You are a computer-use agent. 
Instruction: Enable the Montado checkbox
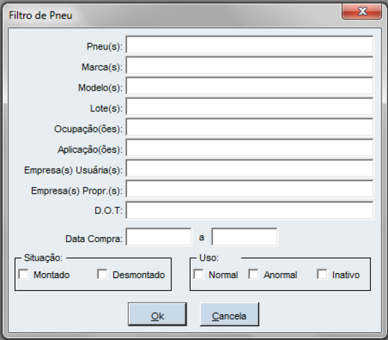pos(24,275)
